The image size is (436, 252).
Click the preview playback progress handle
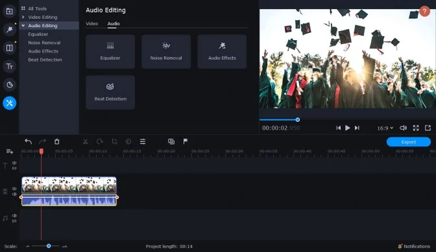(298, 120)
